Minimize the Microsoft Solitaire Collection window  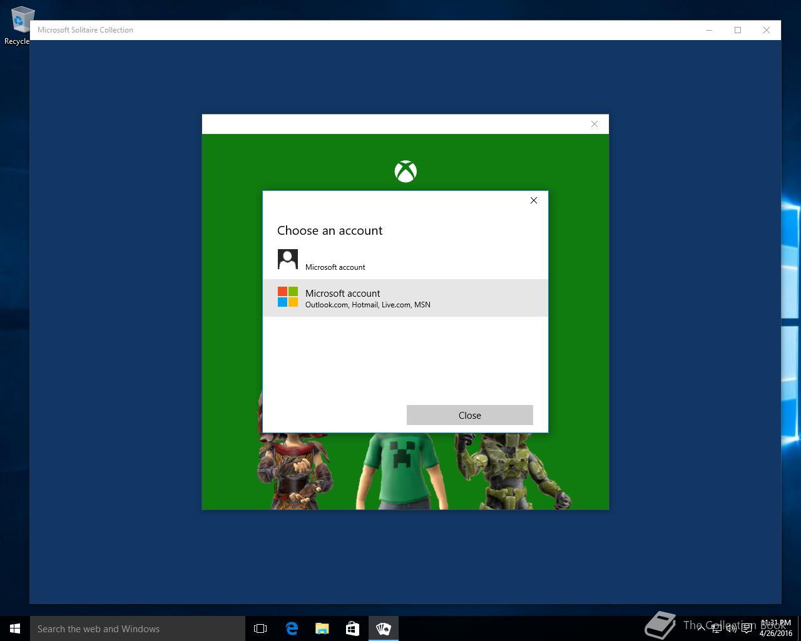[x=709, y=30]
